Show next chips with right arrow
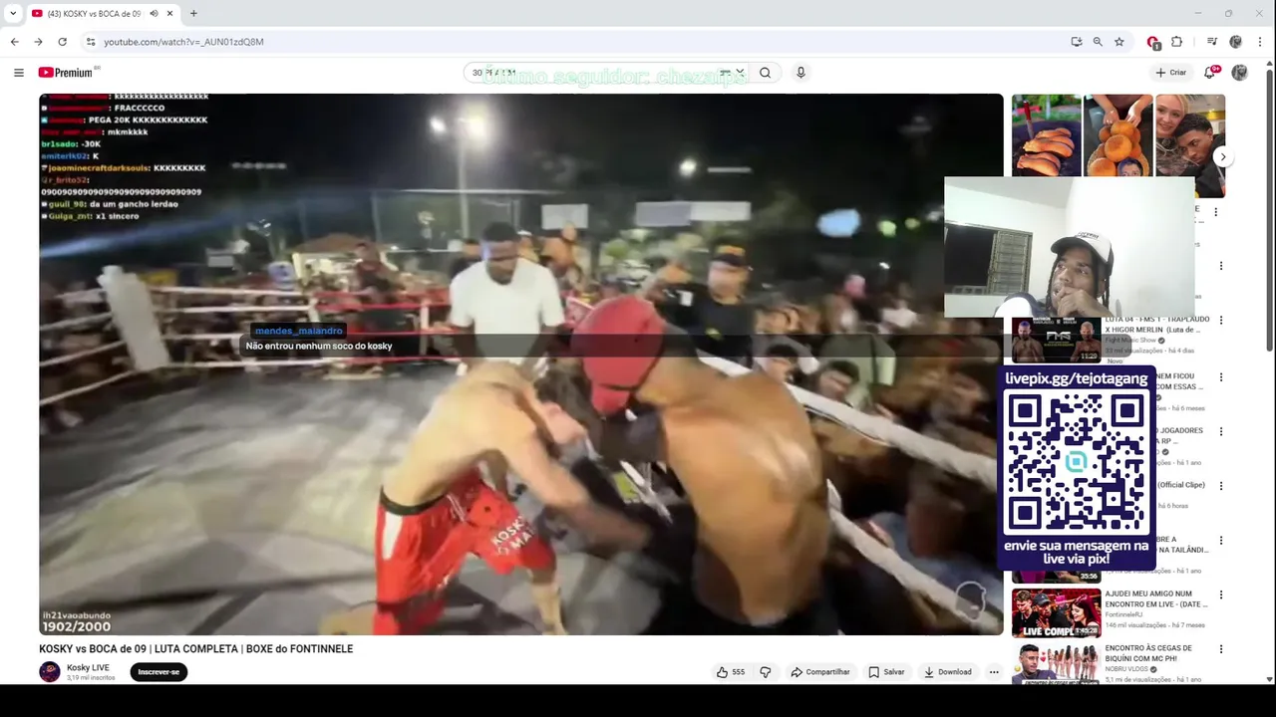Screen dimensions: 1276x717 click(x=1223, y=157)
